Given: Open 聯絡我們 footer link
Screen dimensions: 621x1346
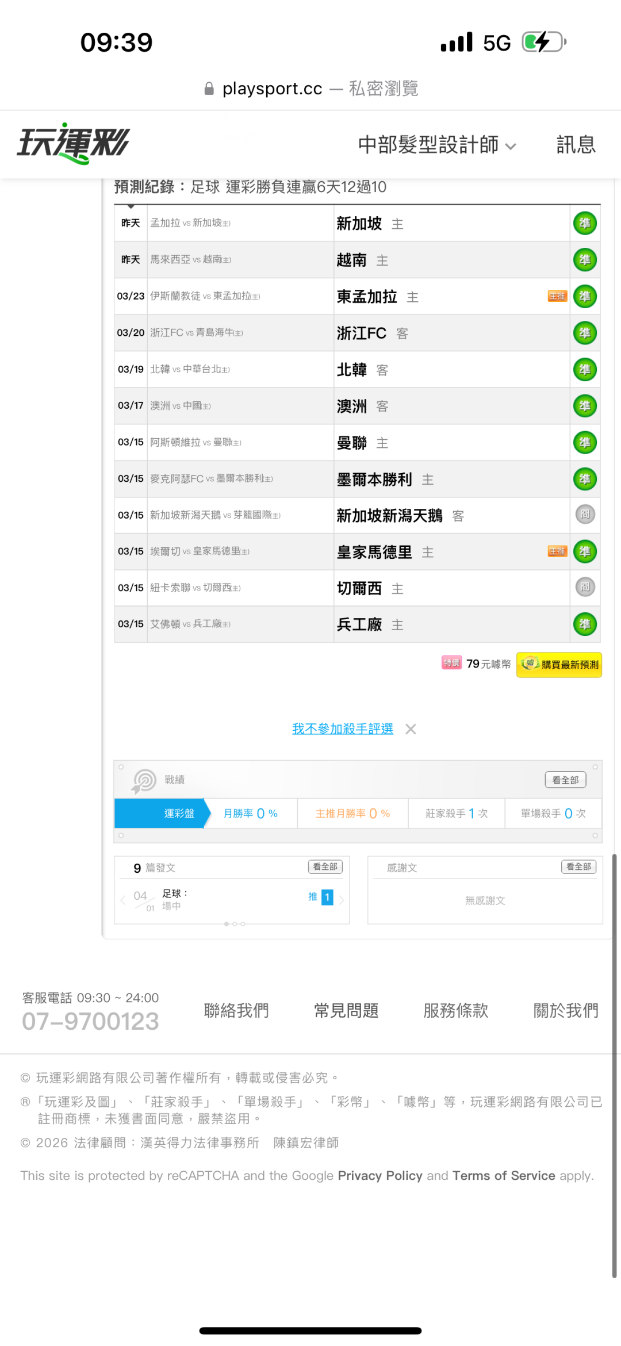Looking at the screenshot, I should pyautogui.click(x=236, y=1010).
